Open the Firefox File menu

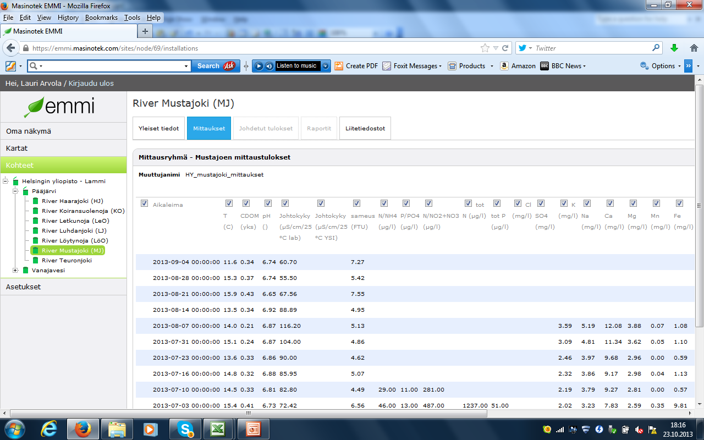(8, 18)
